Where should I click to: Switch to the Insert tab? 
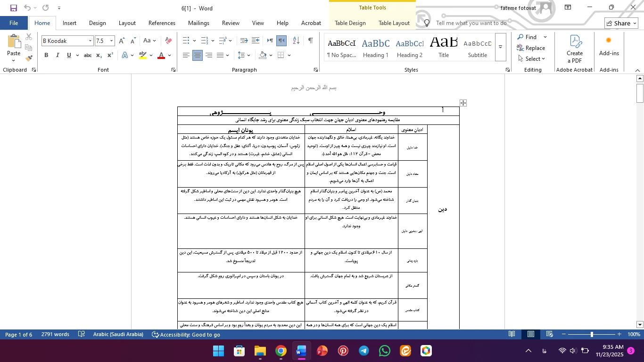(x=69, y=23)
